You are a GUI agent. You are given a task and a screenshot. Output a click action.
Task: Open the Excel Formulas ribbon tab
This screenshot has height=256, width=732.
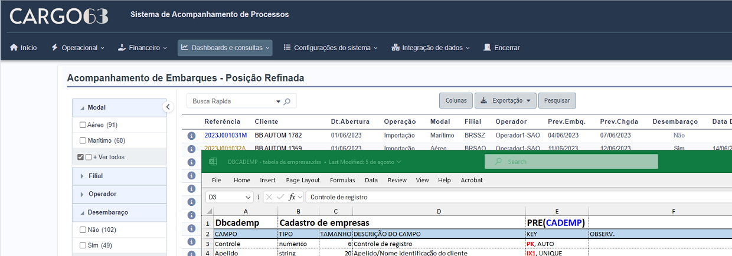click(x=342, y=180)
